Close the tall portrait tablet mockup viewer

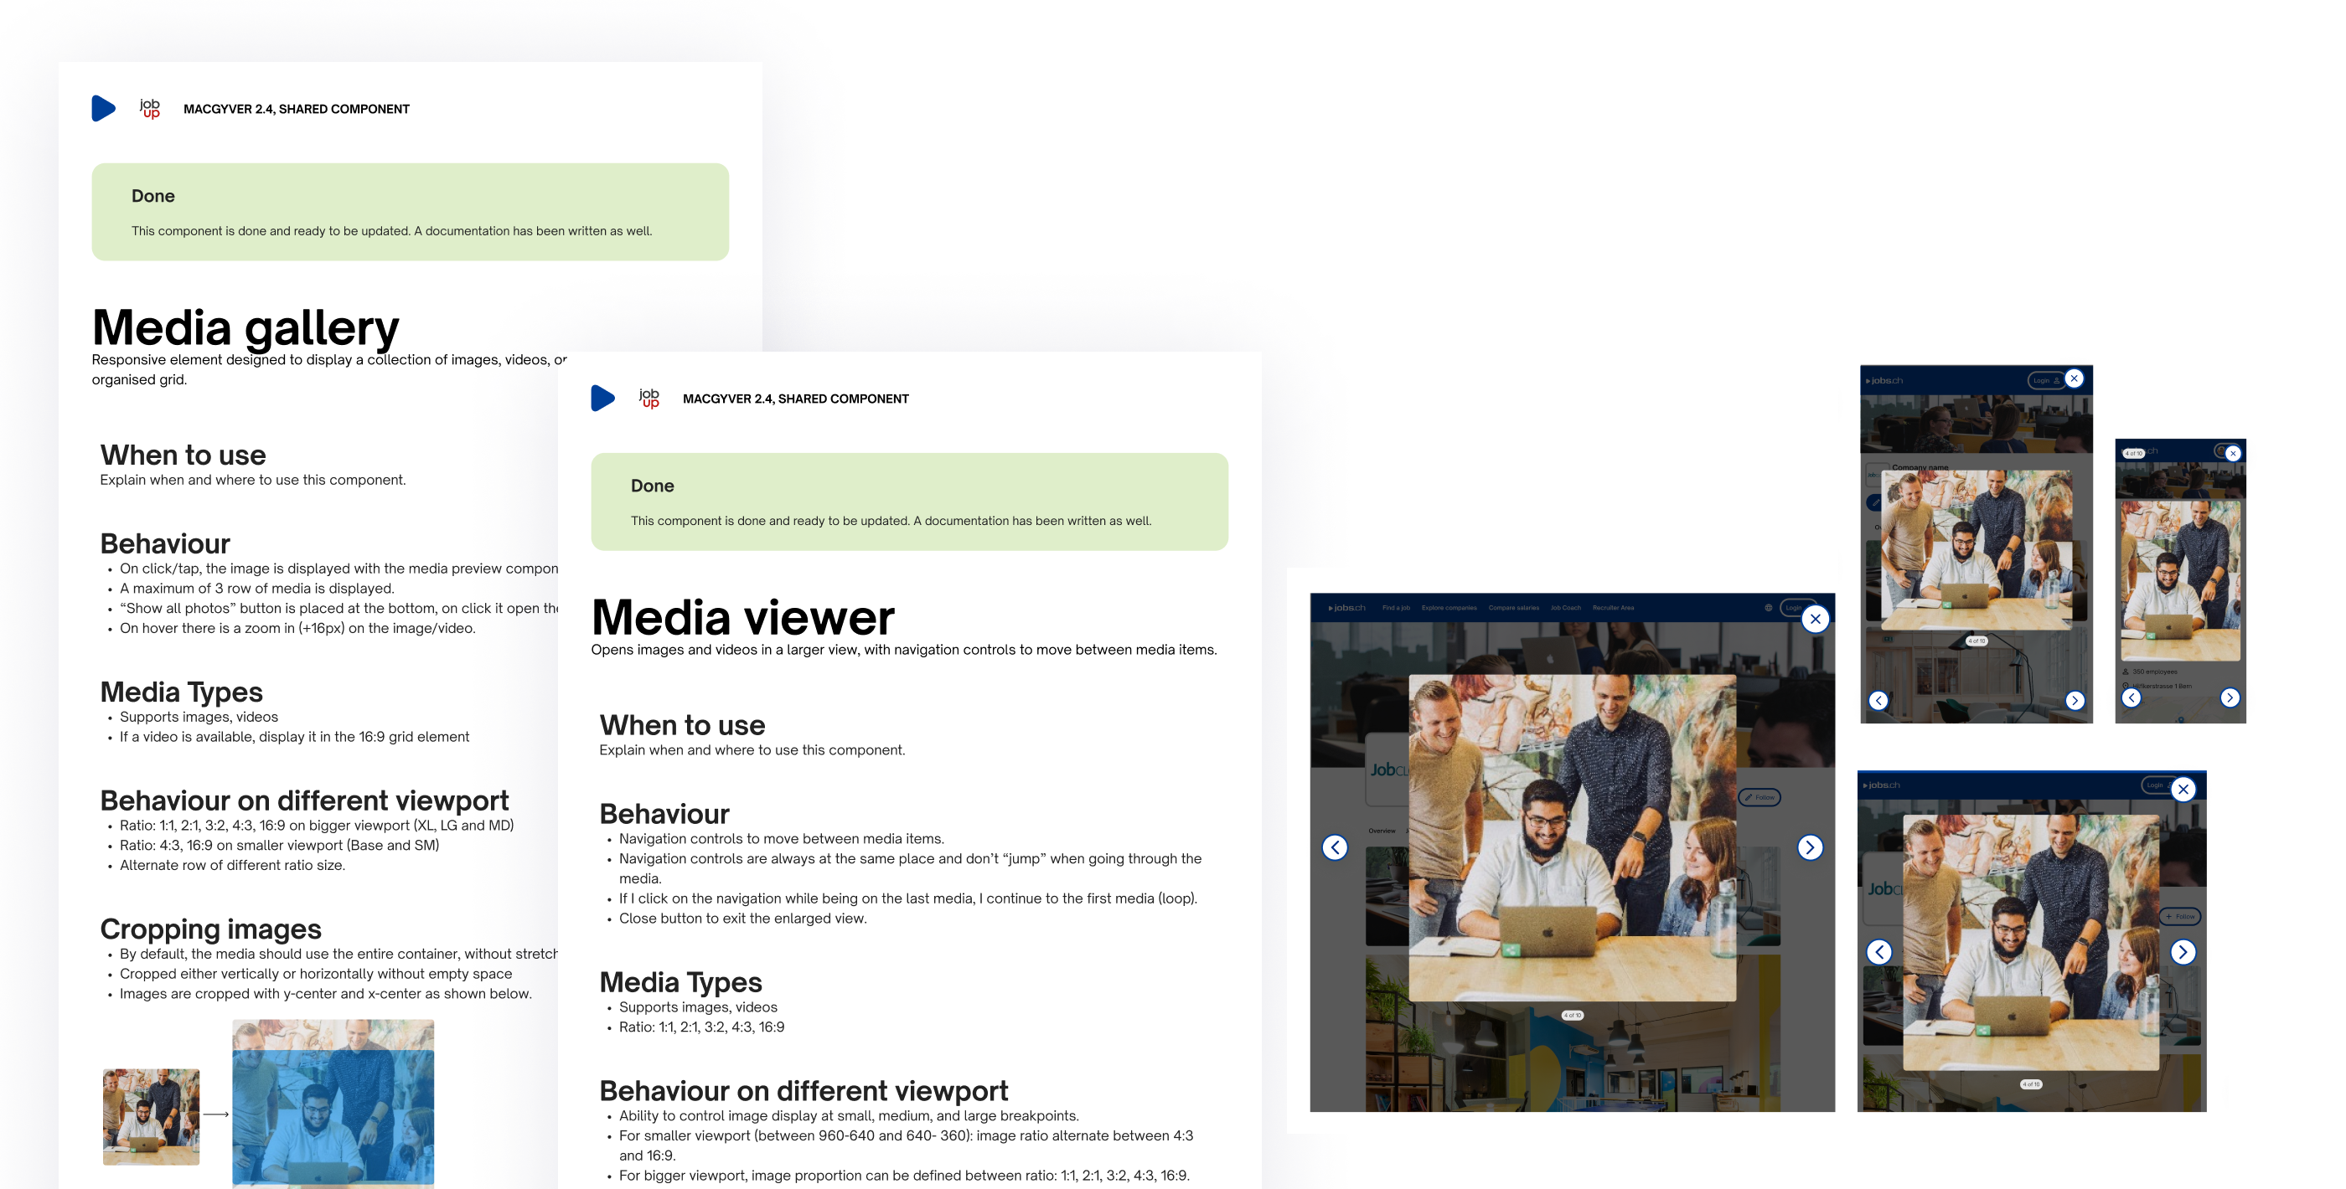click(2074, 378)
